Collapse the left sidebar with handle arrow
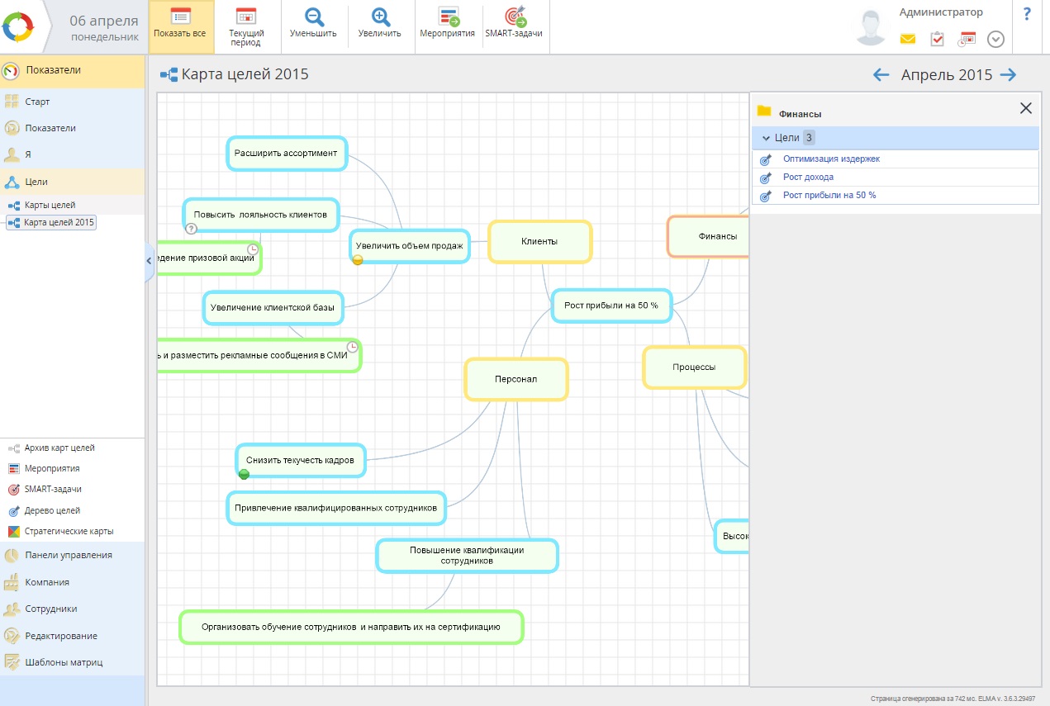The width and height of the screenshot is (1050, 706). (150, 261)
